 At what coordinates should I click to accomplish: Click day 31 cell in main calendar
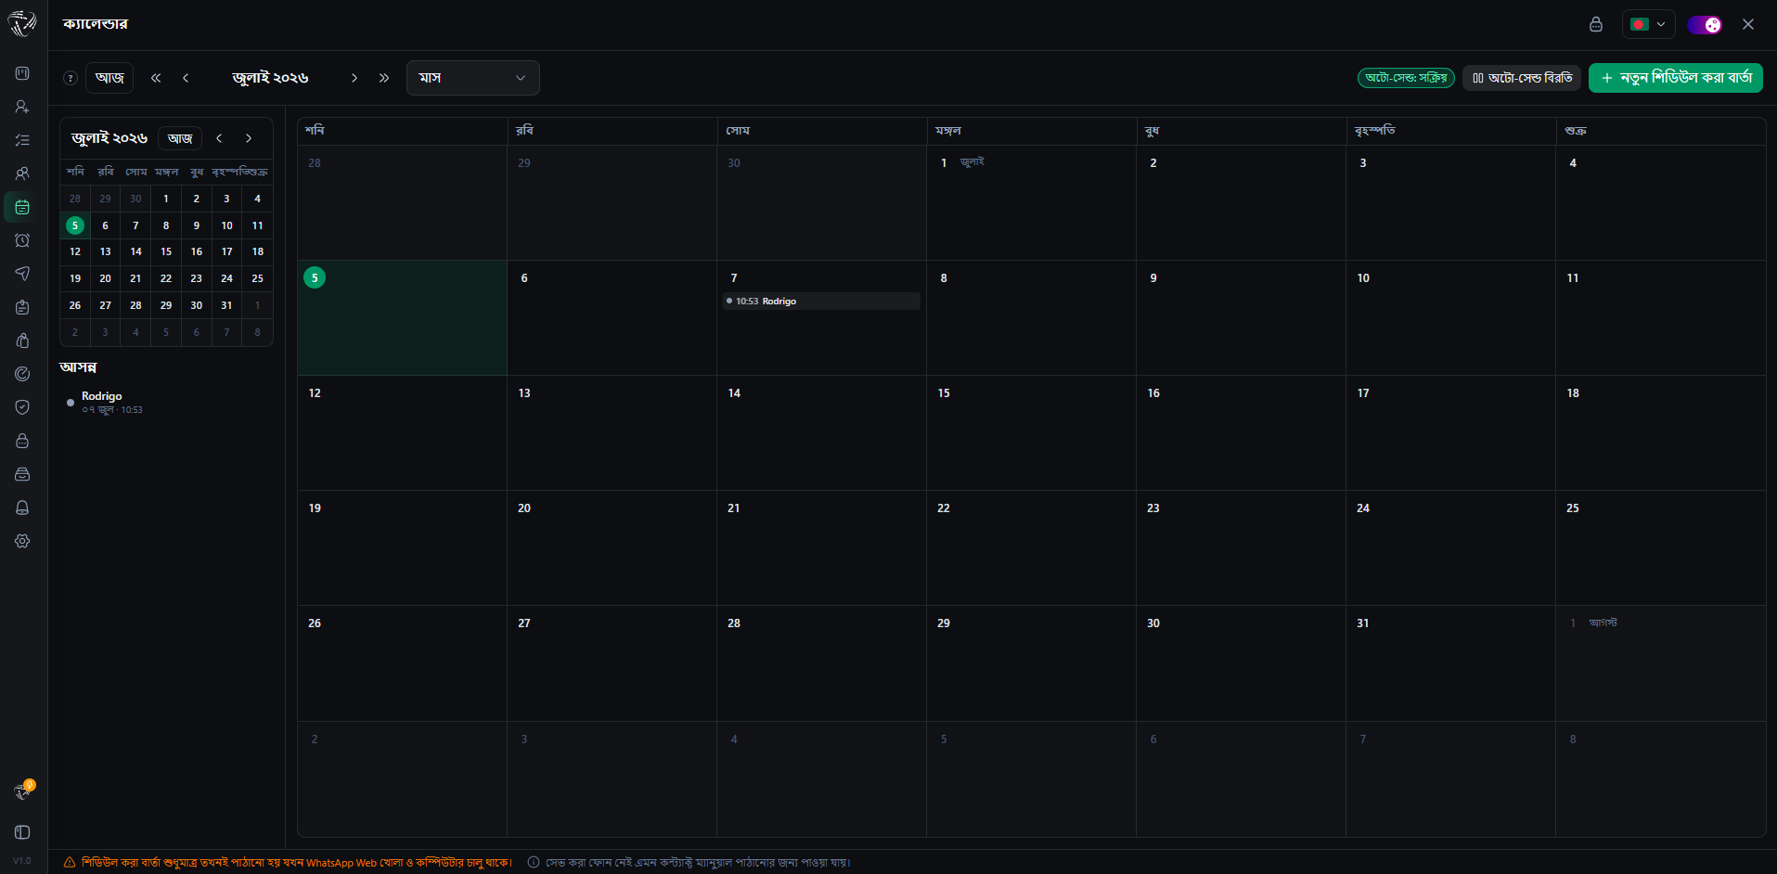click(1450, 662)
